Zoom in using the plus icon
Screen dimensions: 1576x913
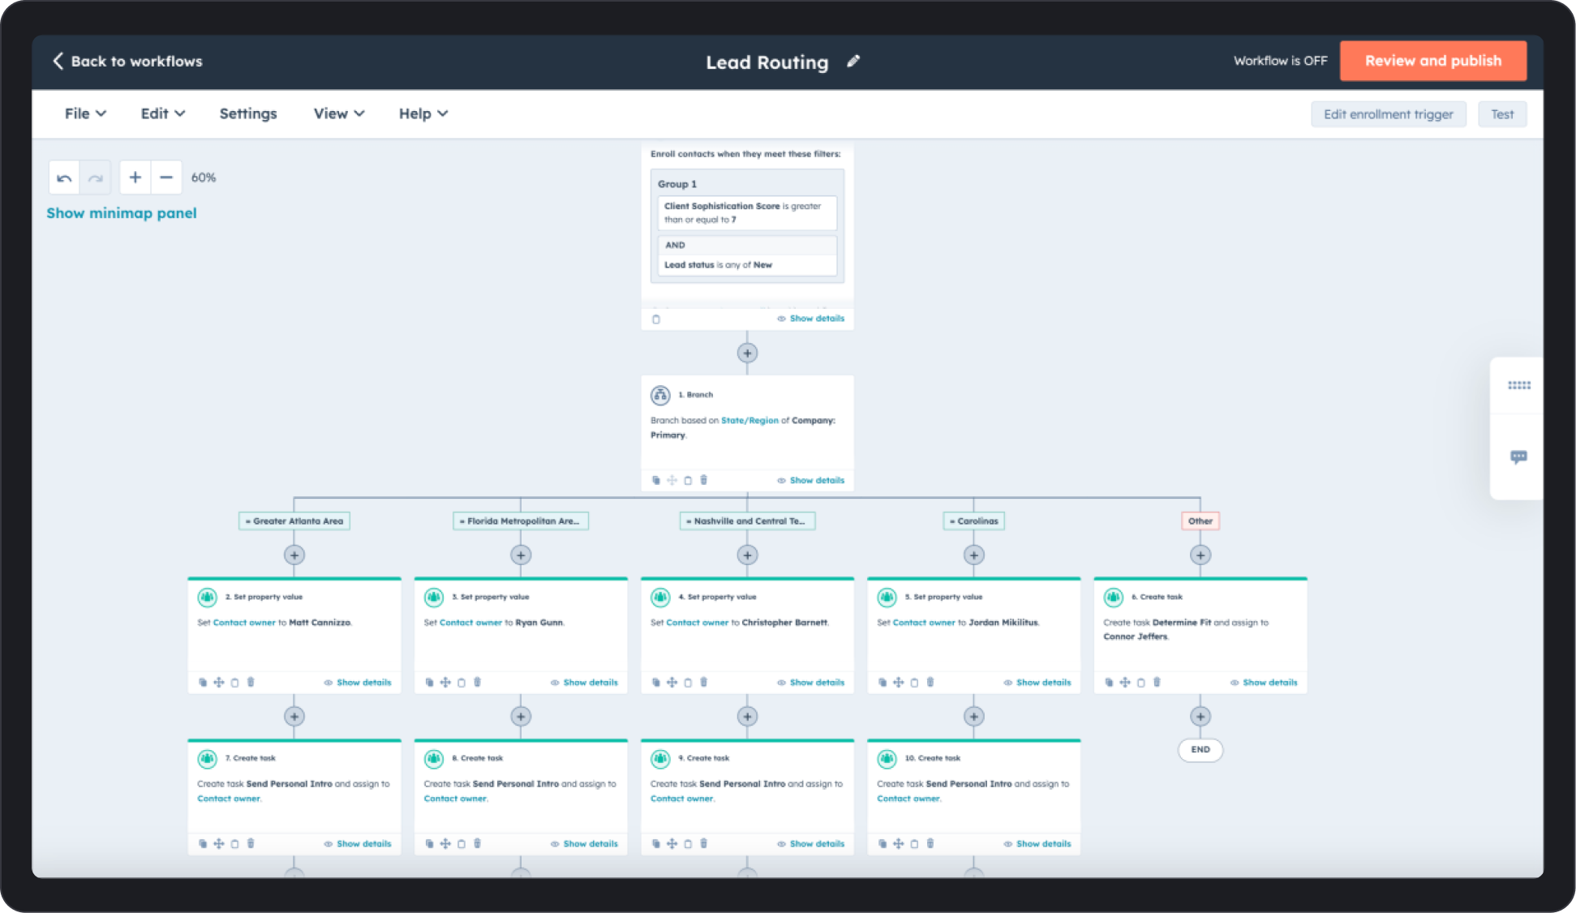(x=135, y=177)
